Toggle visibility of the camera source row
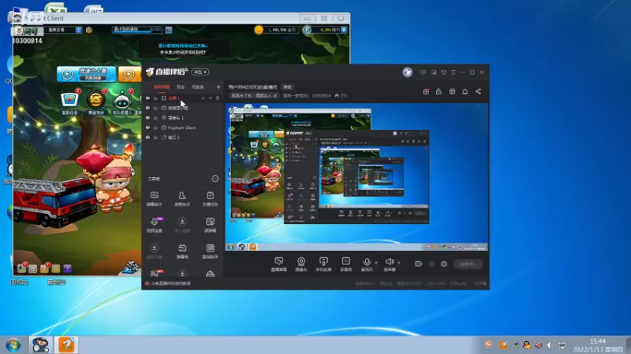631x354 pixels. point(147,117)
